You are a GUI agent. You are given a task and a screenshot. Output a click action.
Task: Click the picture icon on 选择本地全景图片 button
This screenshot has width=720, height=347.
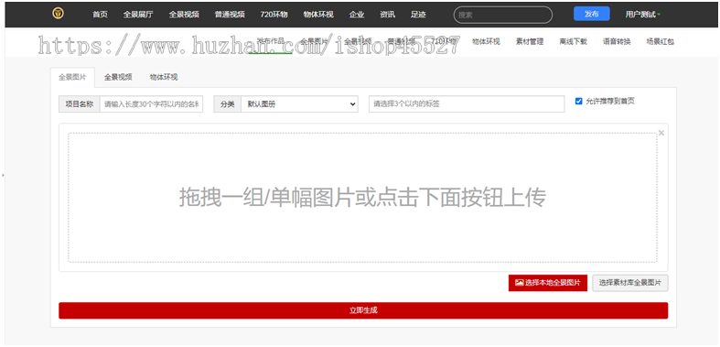point(520,283)
